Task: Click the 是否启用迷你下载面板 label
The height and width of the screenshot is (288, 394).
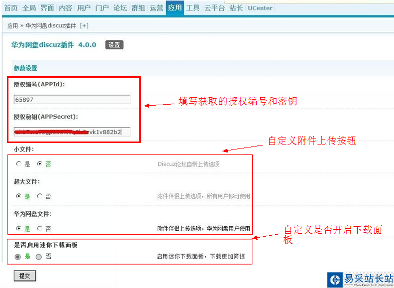Action: [46, 245]
